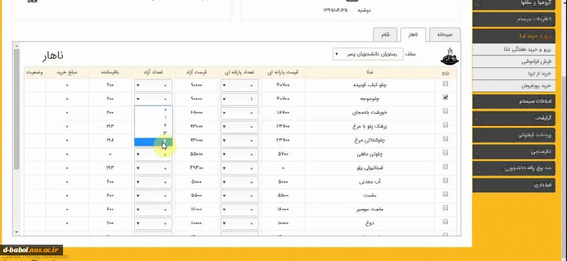Image resolution: width=567 pixels, height=261 pixels.
Task: Open free count dropdown for دوغ
Action: pyautogui.click(x=153, y=223)
